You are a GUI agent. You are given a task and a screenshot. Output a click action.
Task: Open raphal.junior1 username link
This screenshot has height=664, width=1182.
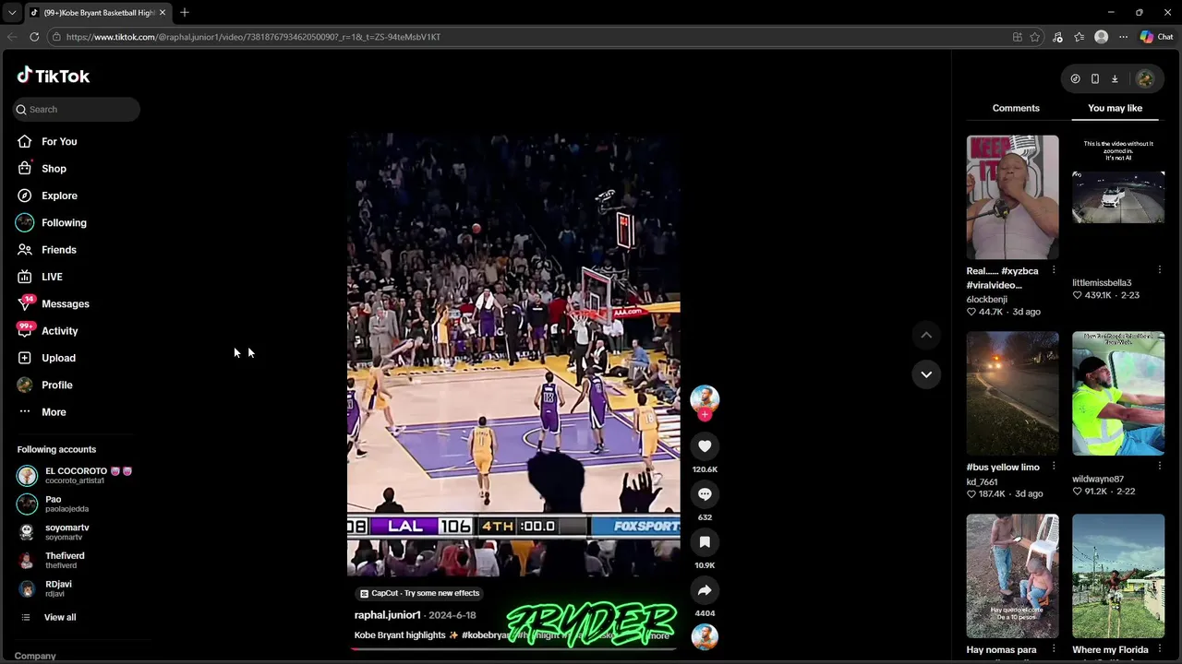[388, 615]
